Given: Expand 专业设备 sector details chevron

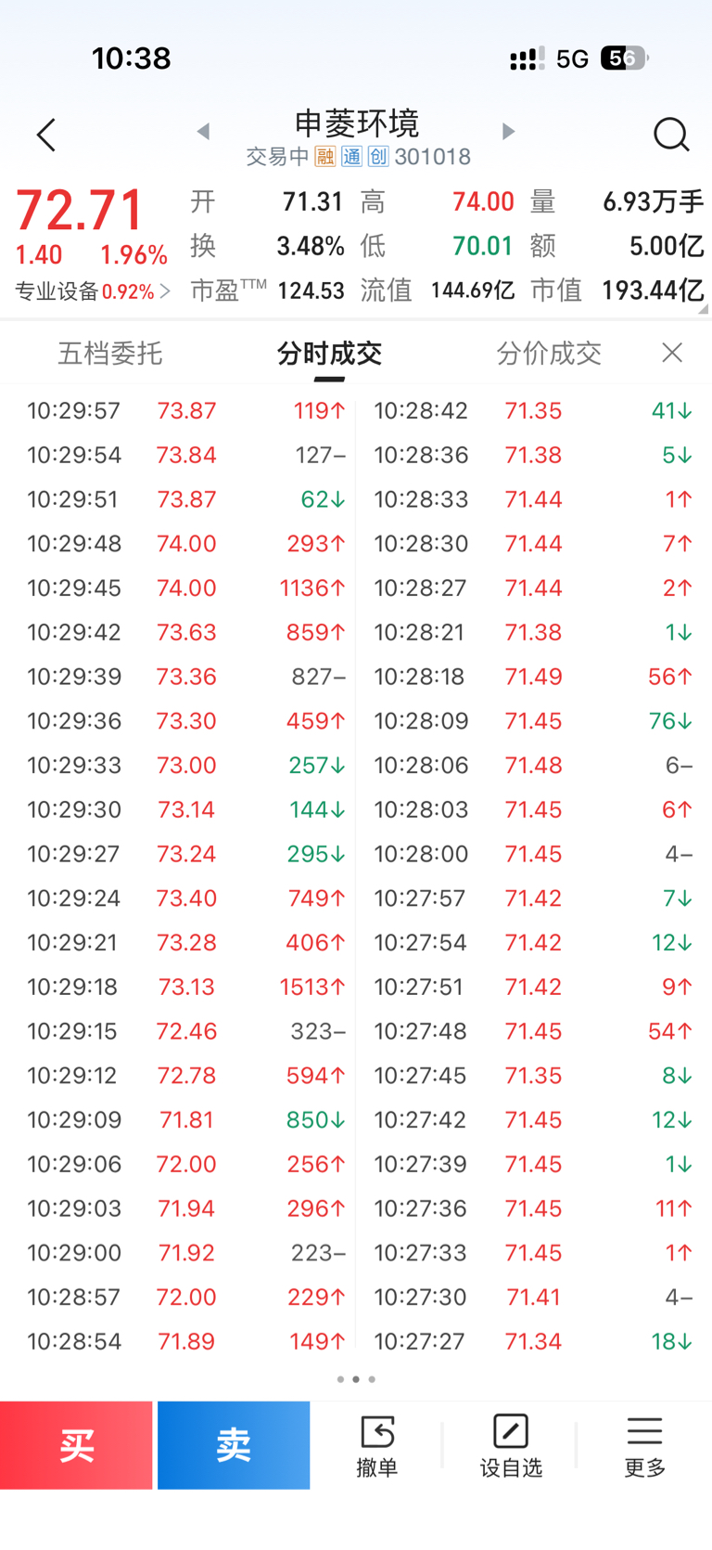Looking at the screenshot, I should pos(165,291).
